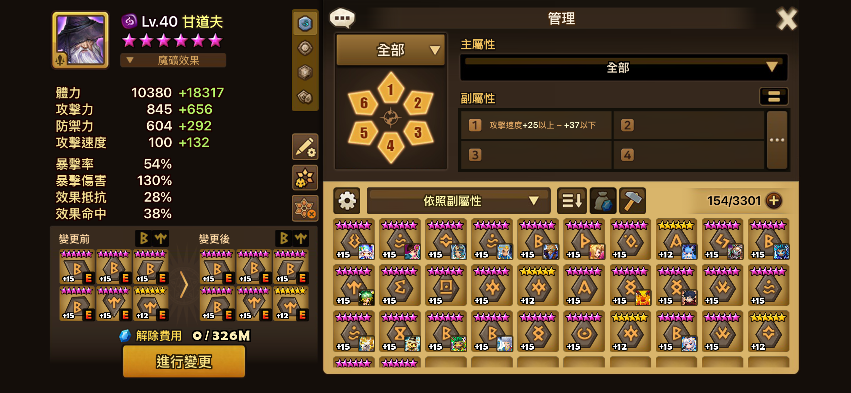Click the rune settings gear icon

pos(347,201)
